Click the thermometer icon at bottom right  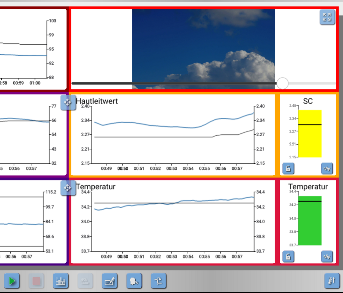point(332,281)
